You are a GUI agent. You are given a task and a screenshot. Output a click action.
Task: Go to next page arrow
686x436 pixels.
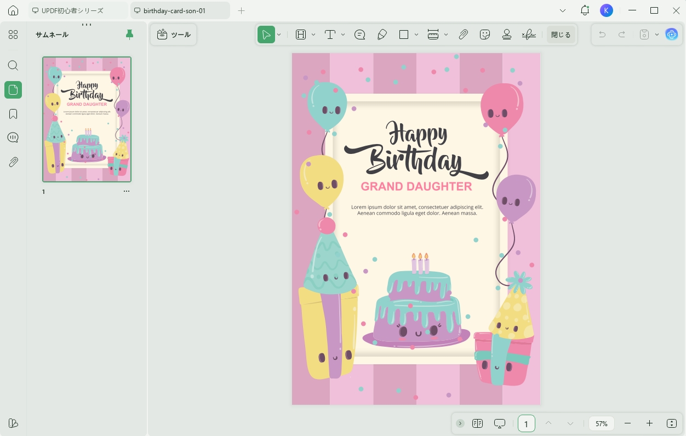570,423
